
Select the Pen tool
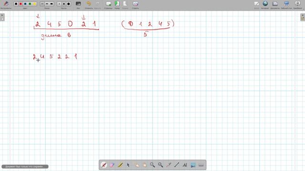[104, 165]
